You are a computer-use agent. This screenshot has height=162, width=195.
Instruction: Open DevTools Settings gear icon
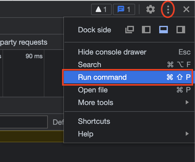click(151, 10)
